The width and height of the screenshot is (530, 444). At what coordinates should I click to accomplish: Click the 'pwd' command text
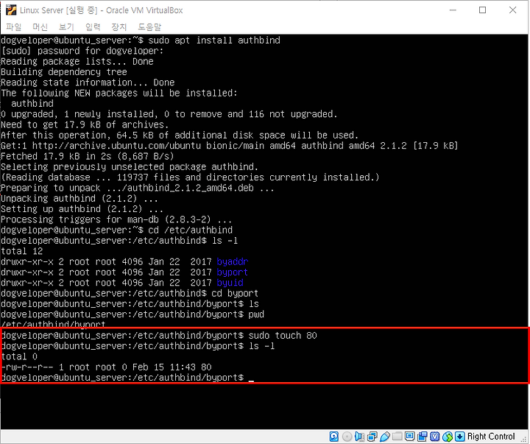tap(256, 314)
